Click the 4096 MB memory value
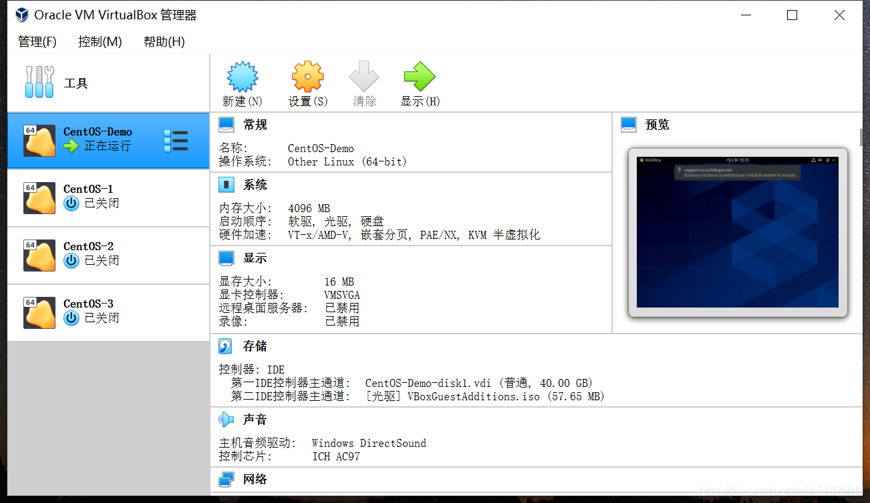The height and width of the screenshot is (503, 870). point(309,208)
